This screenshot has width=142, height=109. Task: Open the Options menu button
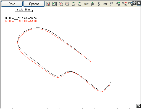coord(34,4)
